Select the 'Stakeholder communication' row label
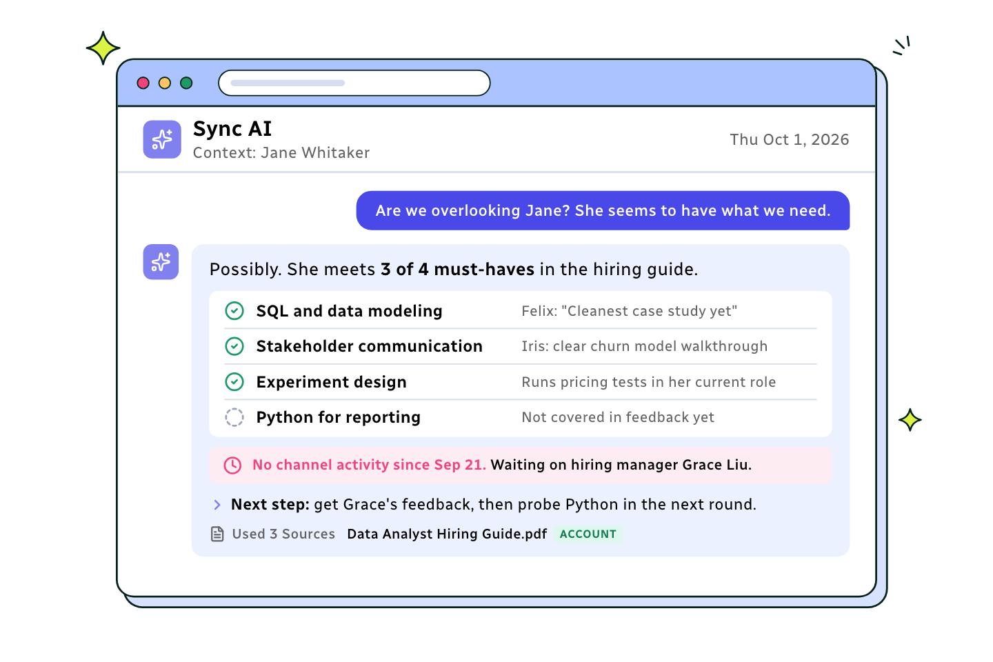993x662 pixels. [x=369, y=346]
